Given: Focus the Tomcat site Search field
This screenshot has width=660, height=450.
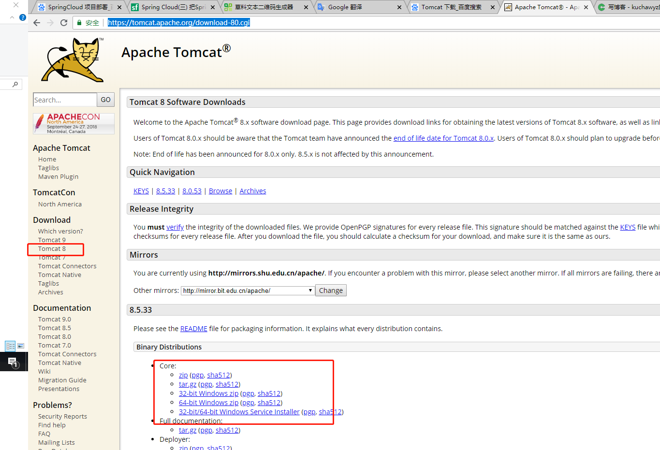Looking at the screenshot, I should click(x=65, y=100).
